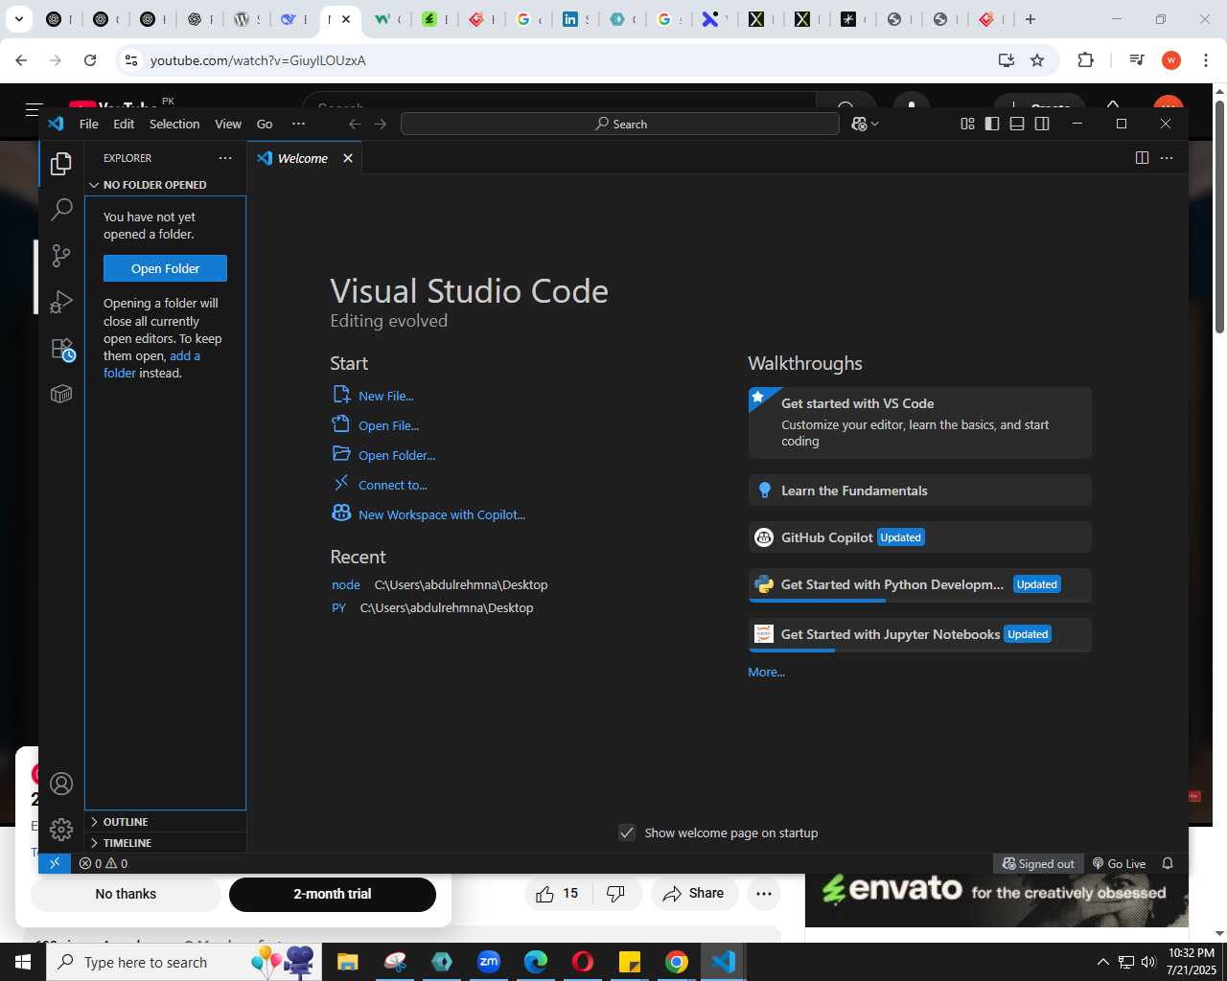Expand the Outline section

[165, 822]
